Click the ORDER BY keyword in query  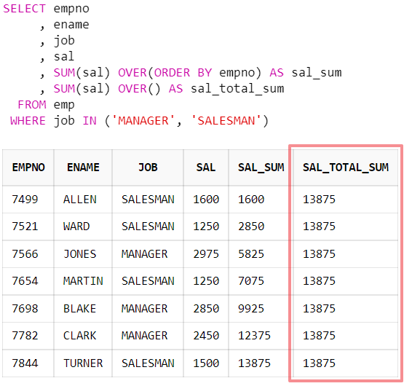pyautogui.click(x=183, y=73)
